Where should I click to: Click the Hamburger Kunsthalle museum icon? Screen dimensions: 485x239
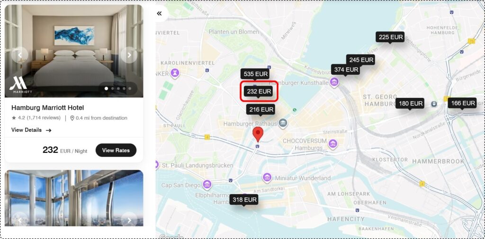click(334, 82)
